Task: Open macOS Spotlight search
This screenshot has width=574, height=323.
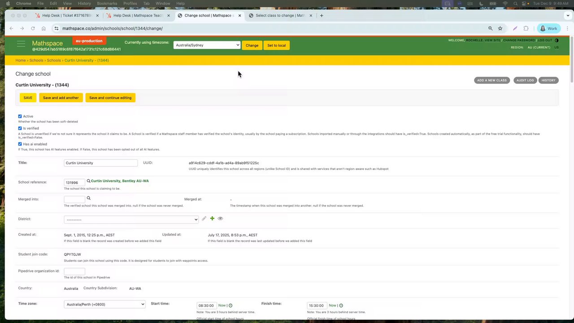Action: click(516, 3)
